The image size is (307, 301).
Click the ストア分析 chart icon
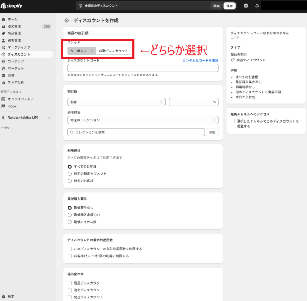click(x=3, y=82)
